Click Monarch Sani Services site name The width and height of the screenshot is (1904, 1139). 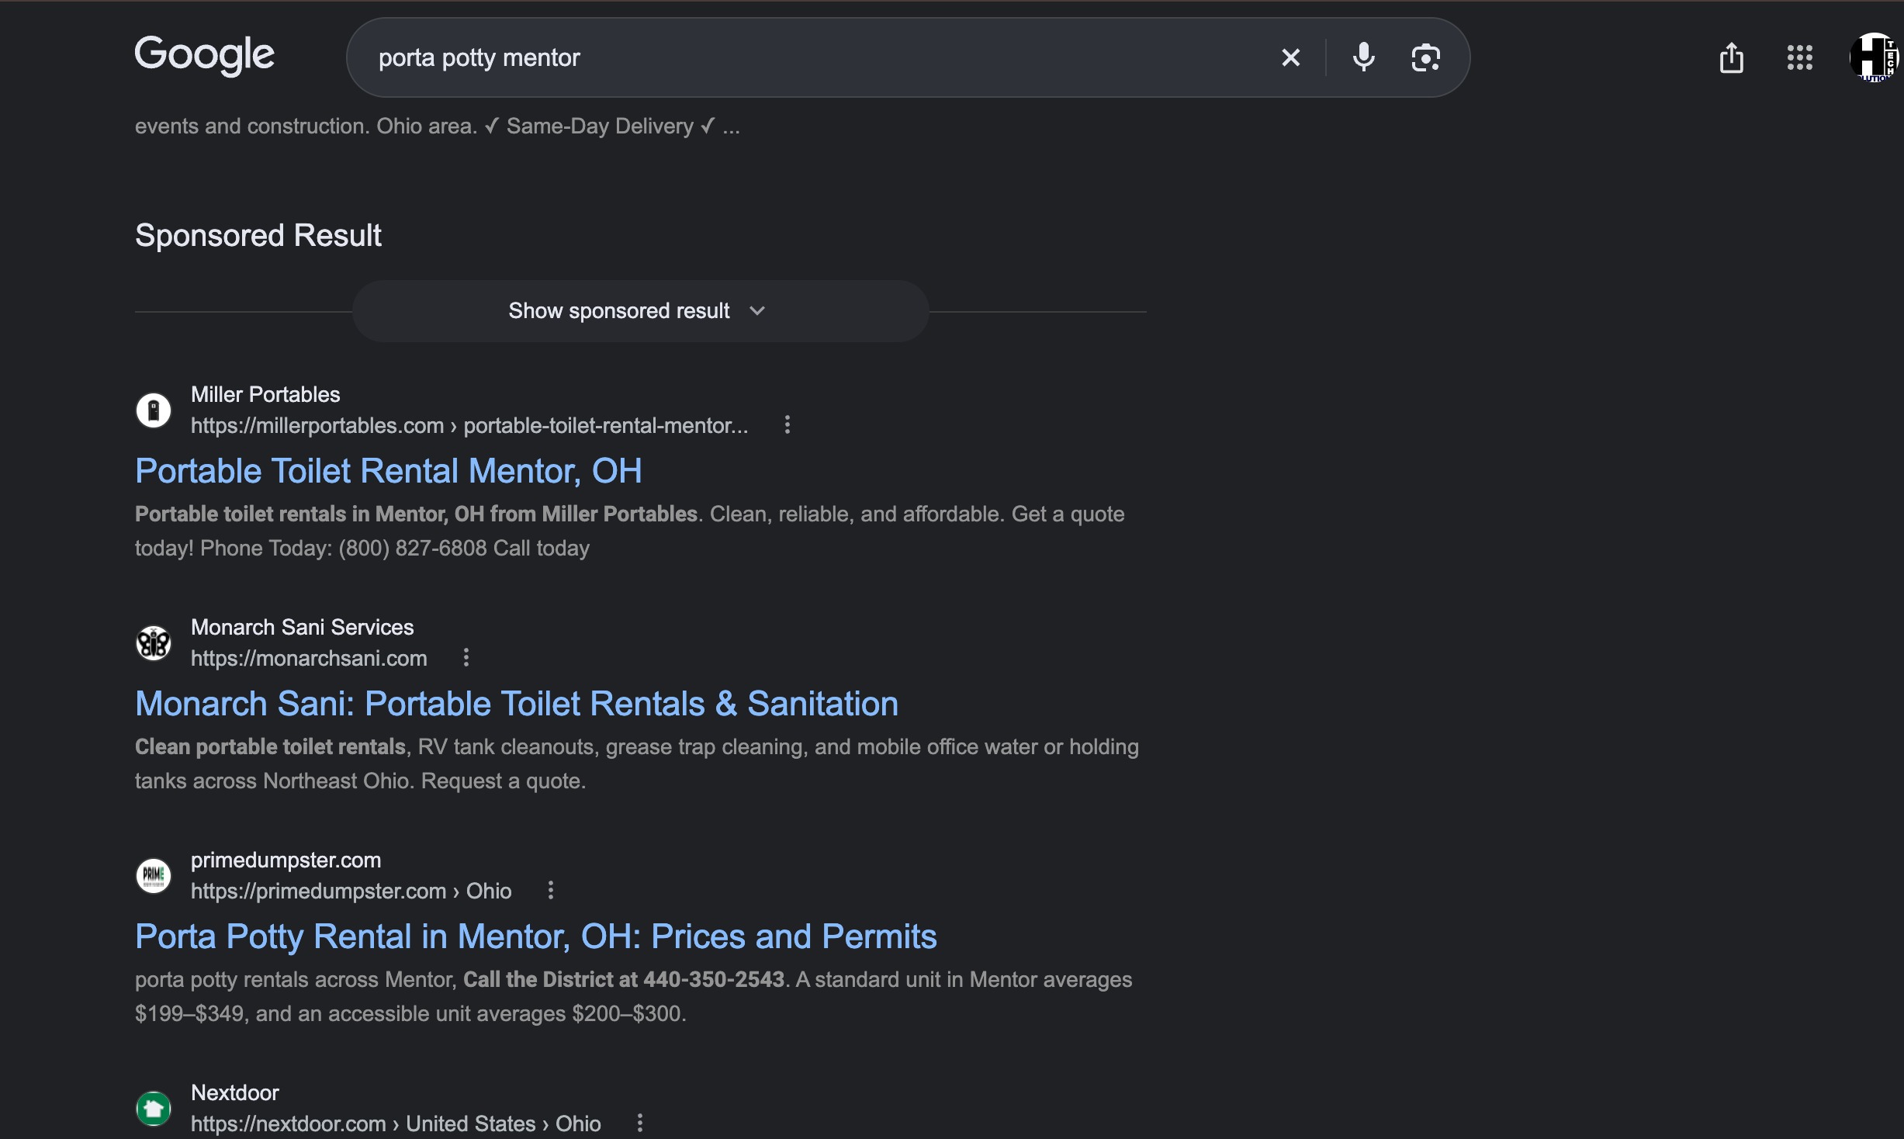coord(302,627)
